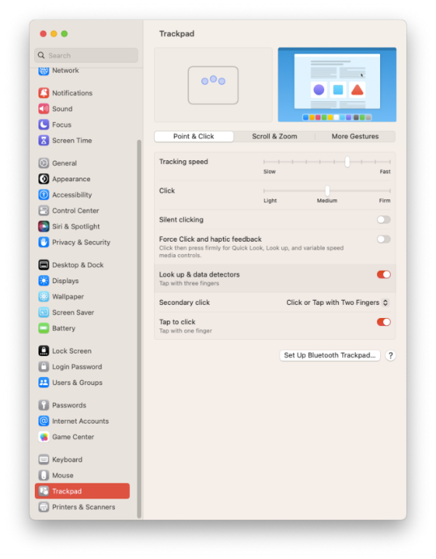Click the General gear icon
Viewport: 436px width, 559px height.
point(44,163)
